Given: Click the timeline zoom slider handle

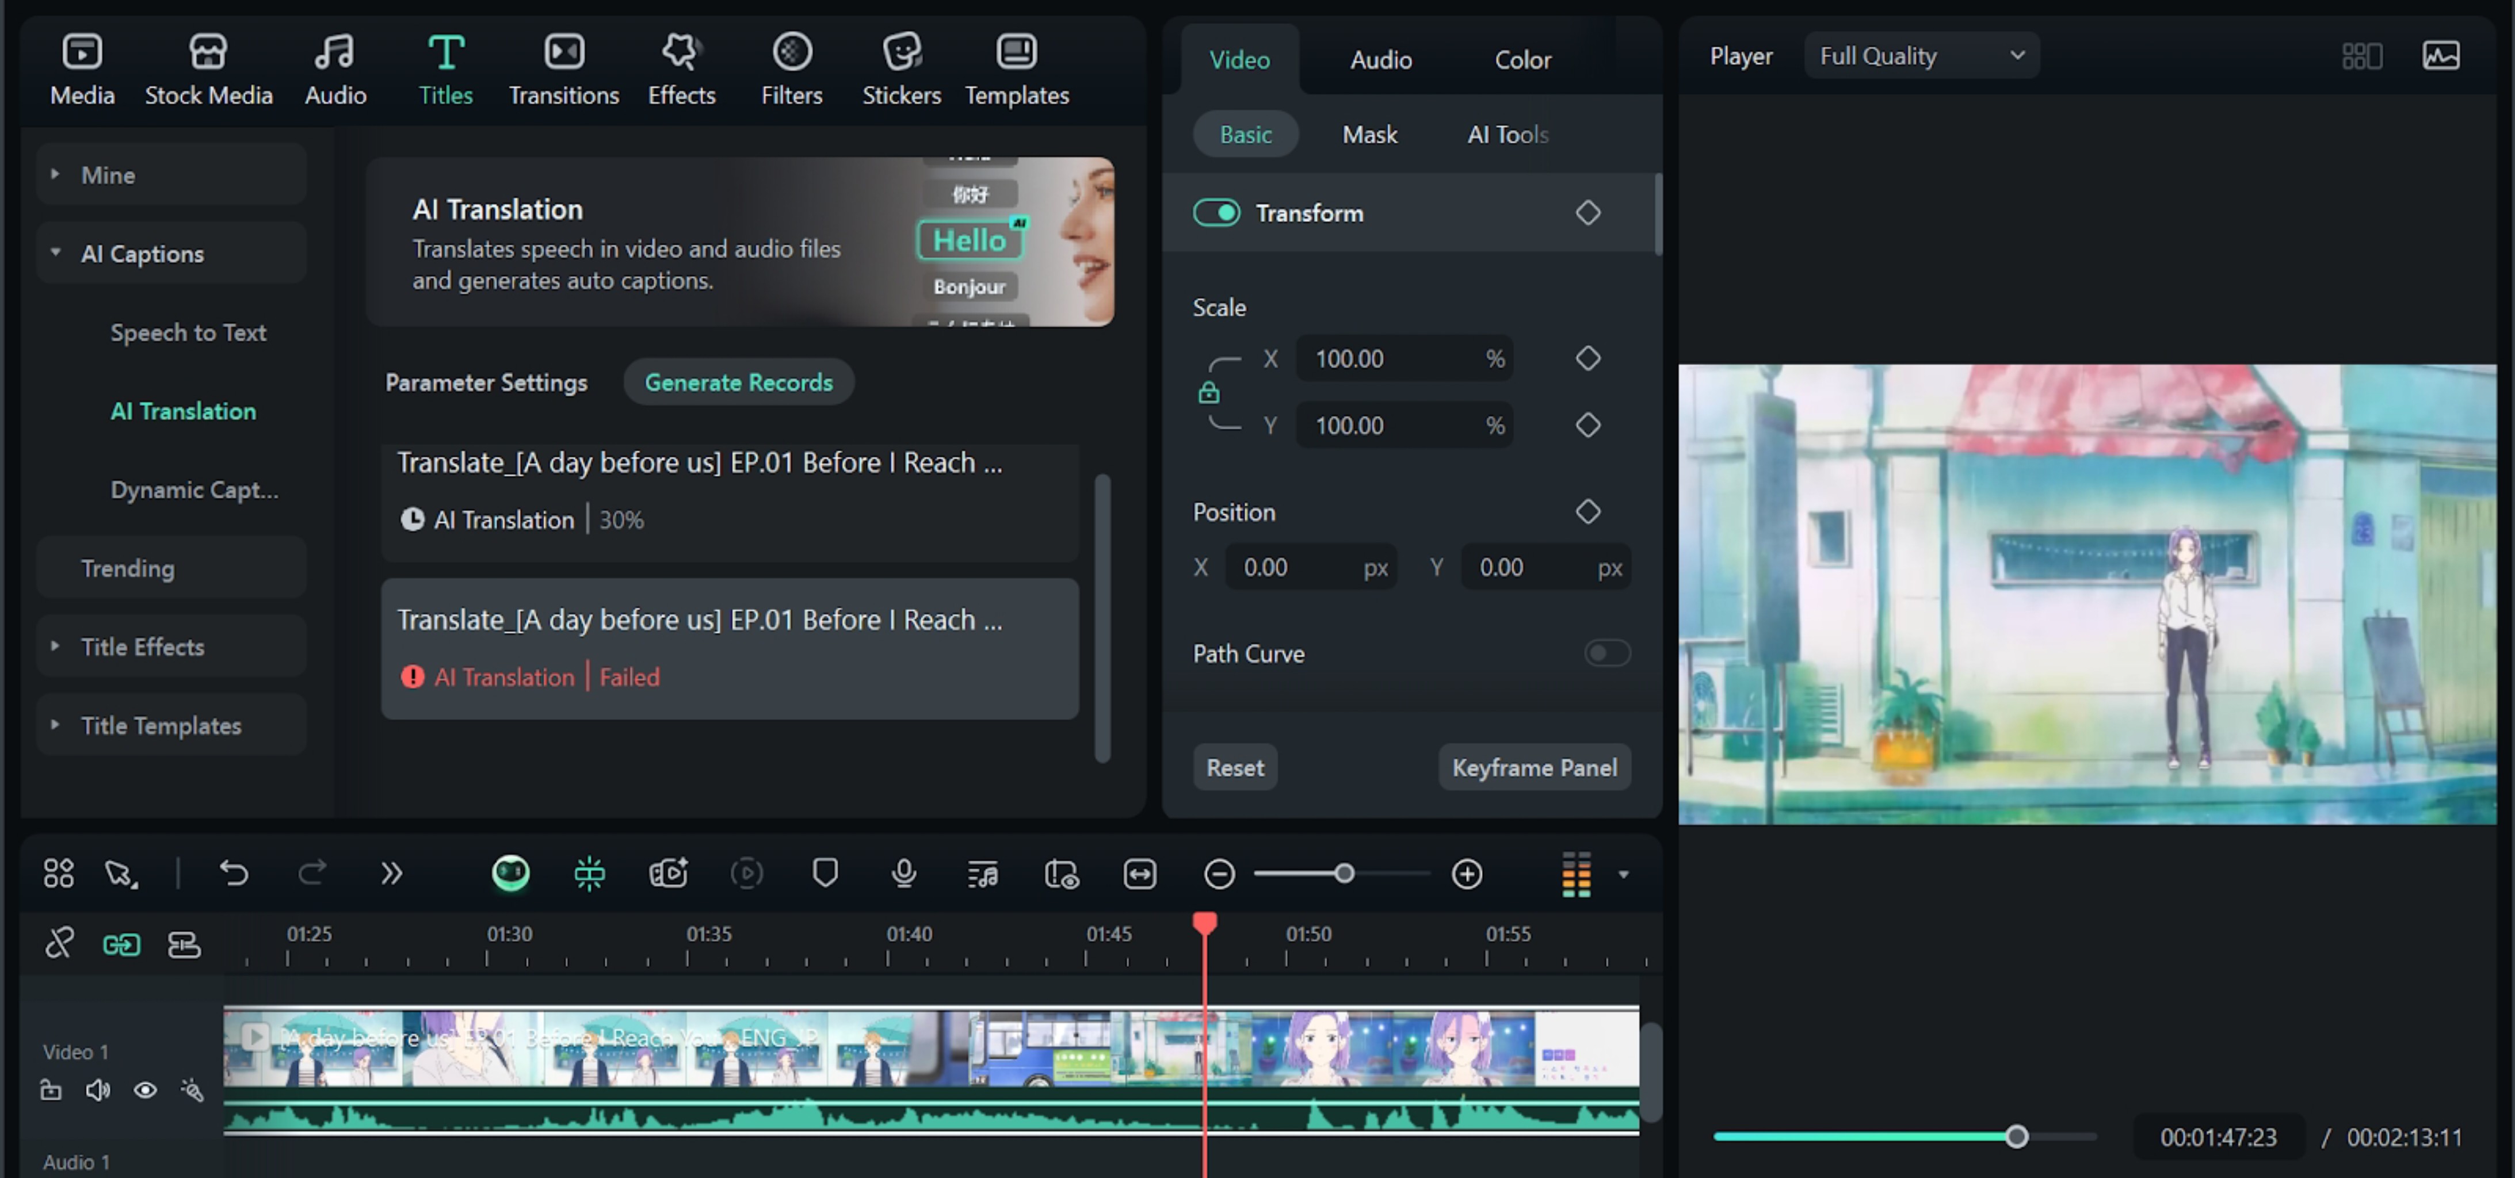Looking at the screenshot, I should tap(1344, 873).
